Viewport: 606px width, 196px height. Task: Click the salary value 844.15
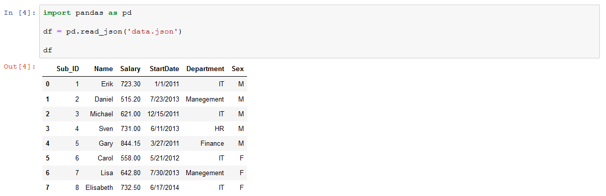[131, 143]
